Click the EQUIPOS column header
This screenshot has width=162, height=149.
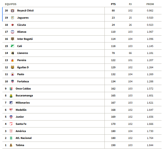(x=11, y=4)
